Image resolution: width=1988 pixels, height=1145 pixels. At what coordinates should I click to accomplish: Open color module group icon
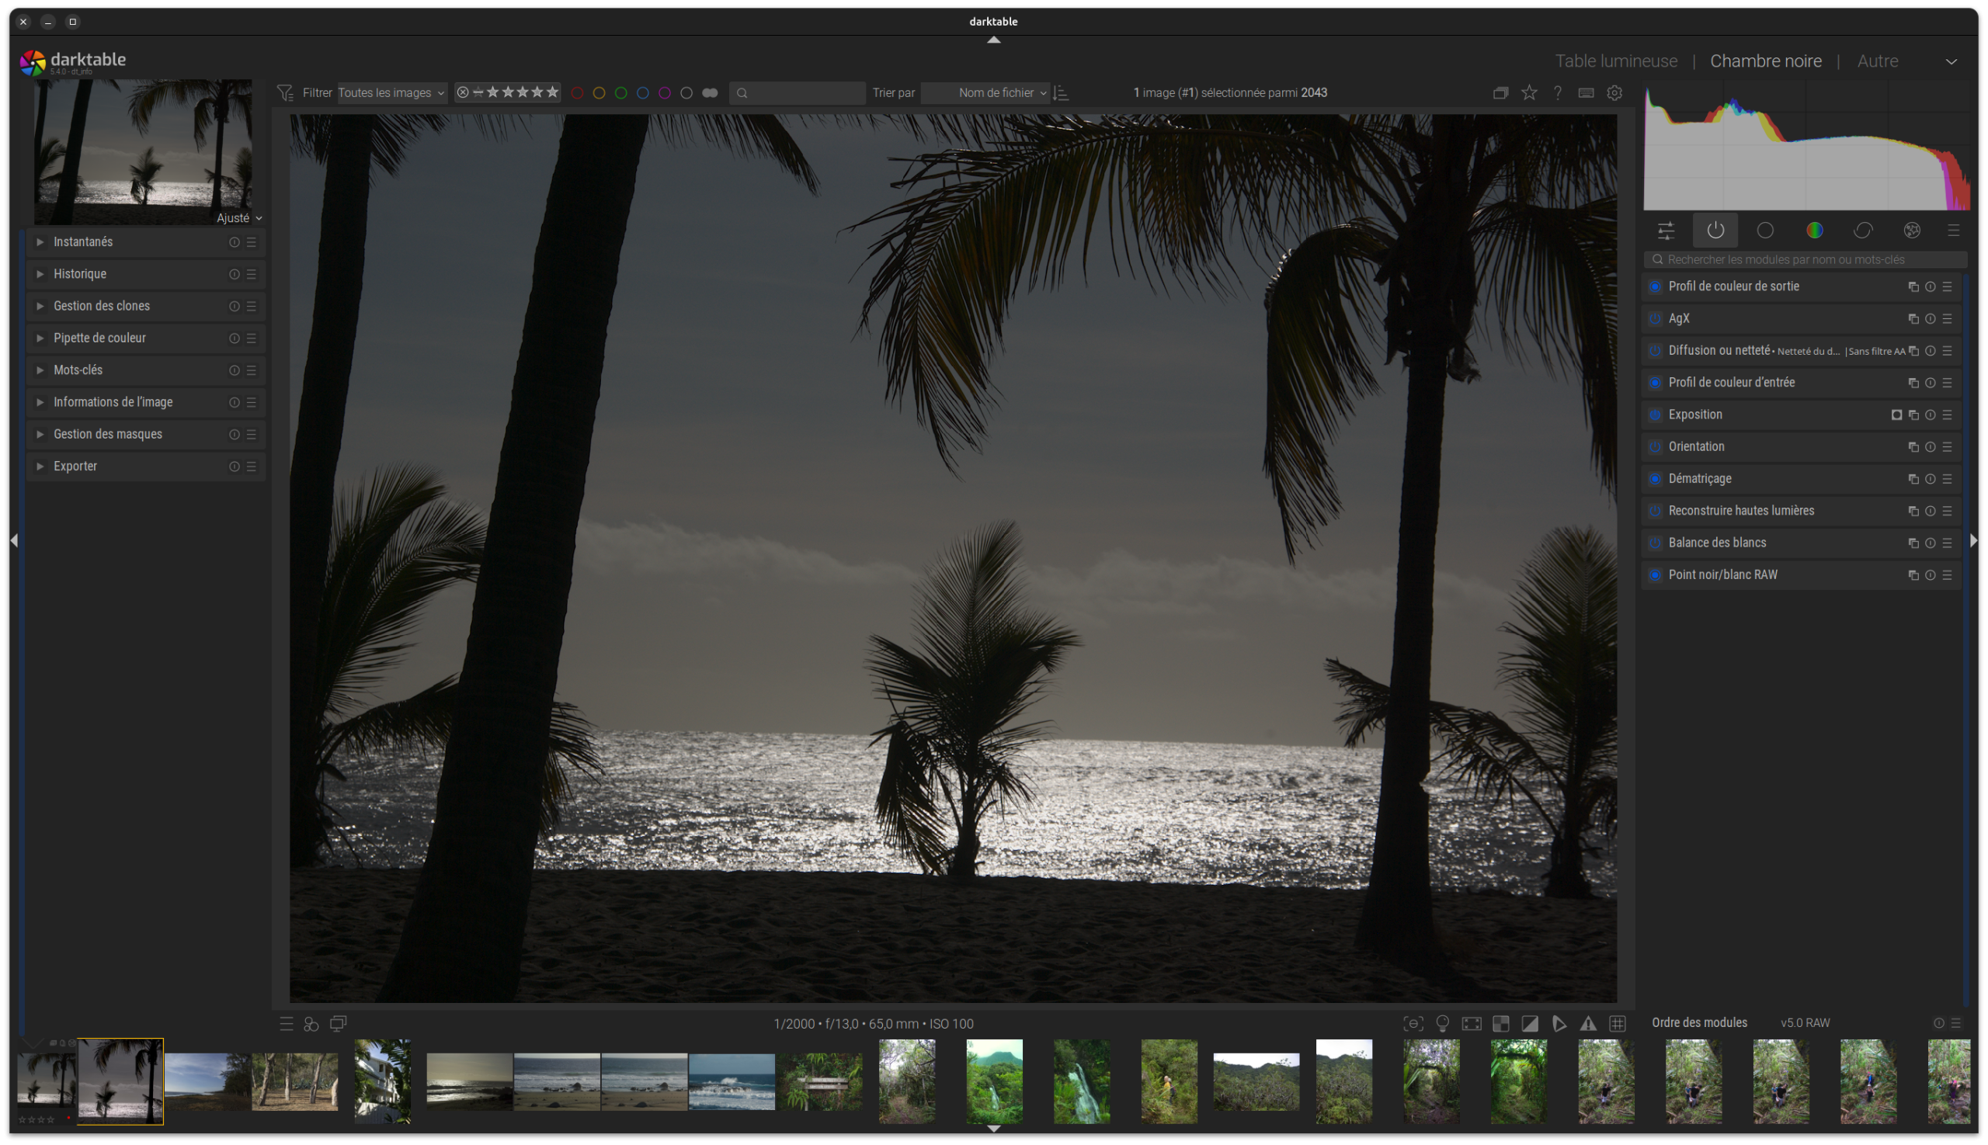[1814, 231]
